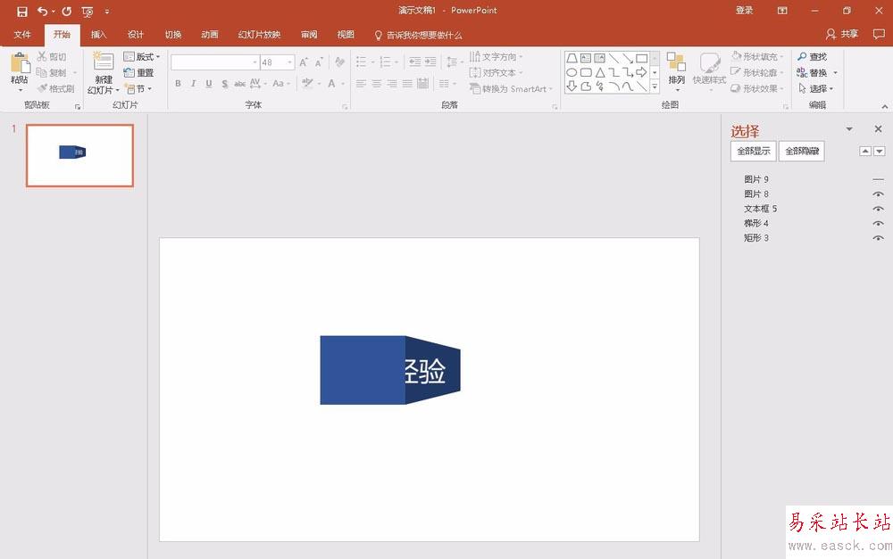The width and height of the screenshot is (893, 559).
Task: Hide 梯形 4 with its eye icon
Action: 878,224
